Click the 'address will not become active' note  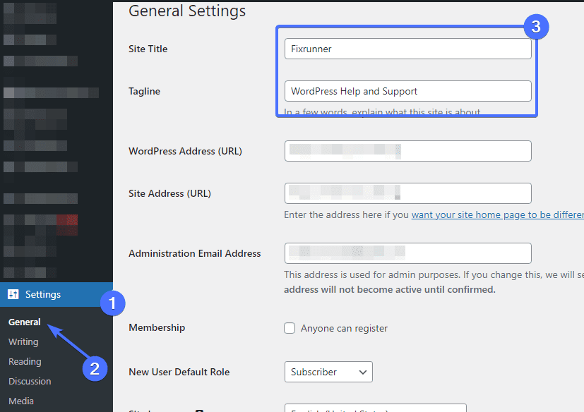click(390, 289)
